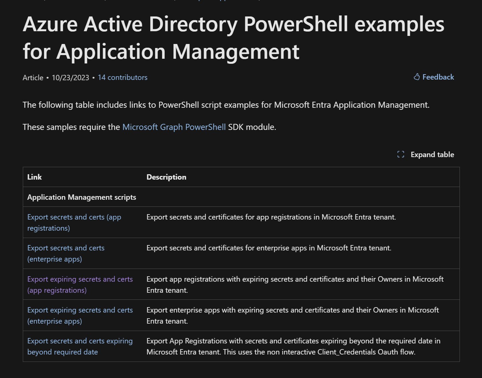482x378 pixels.
Task: Open the Microsoft Graph PowerShell link
Action: tap(174, 127)
